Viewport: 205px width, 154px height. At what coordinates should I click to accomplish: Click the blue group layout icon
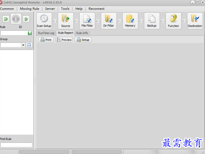[29, 45]
